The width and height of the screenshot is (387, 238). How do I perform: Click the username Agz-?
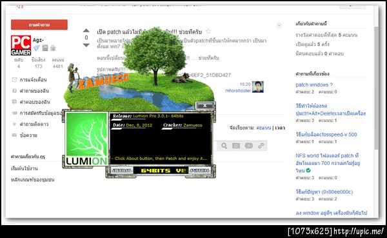coord(38,40)
